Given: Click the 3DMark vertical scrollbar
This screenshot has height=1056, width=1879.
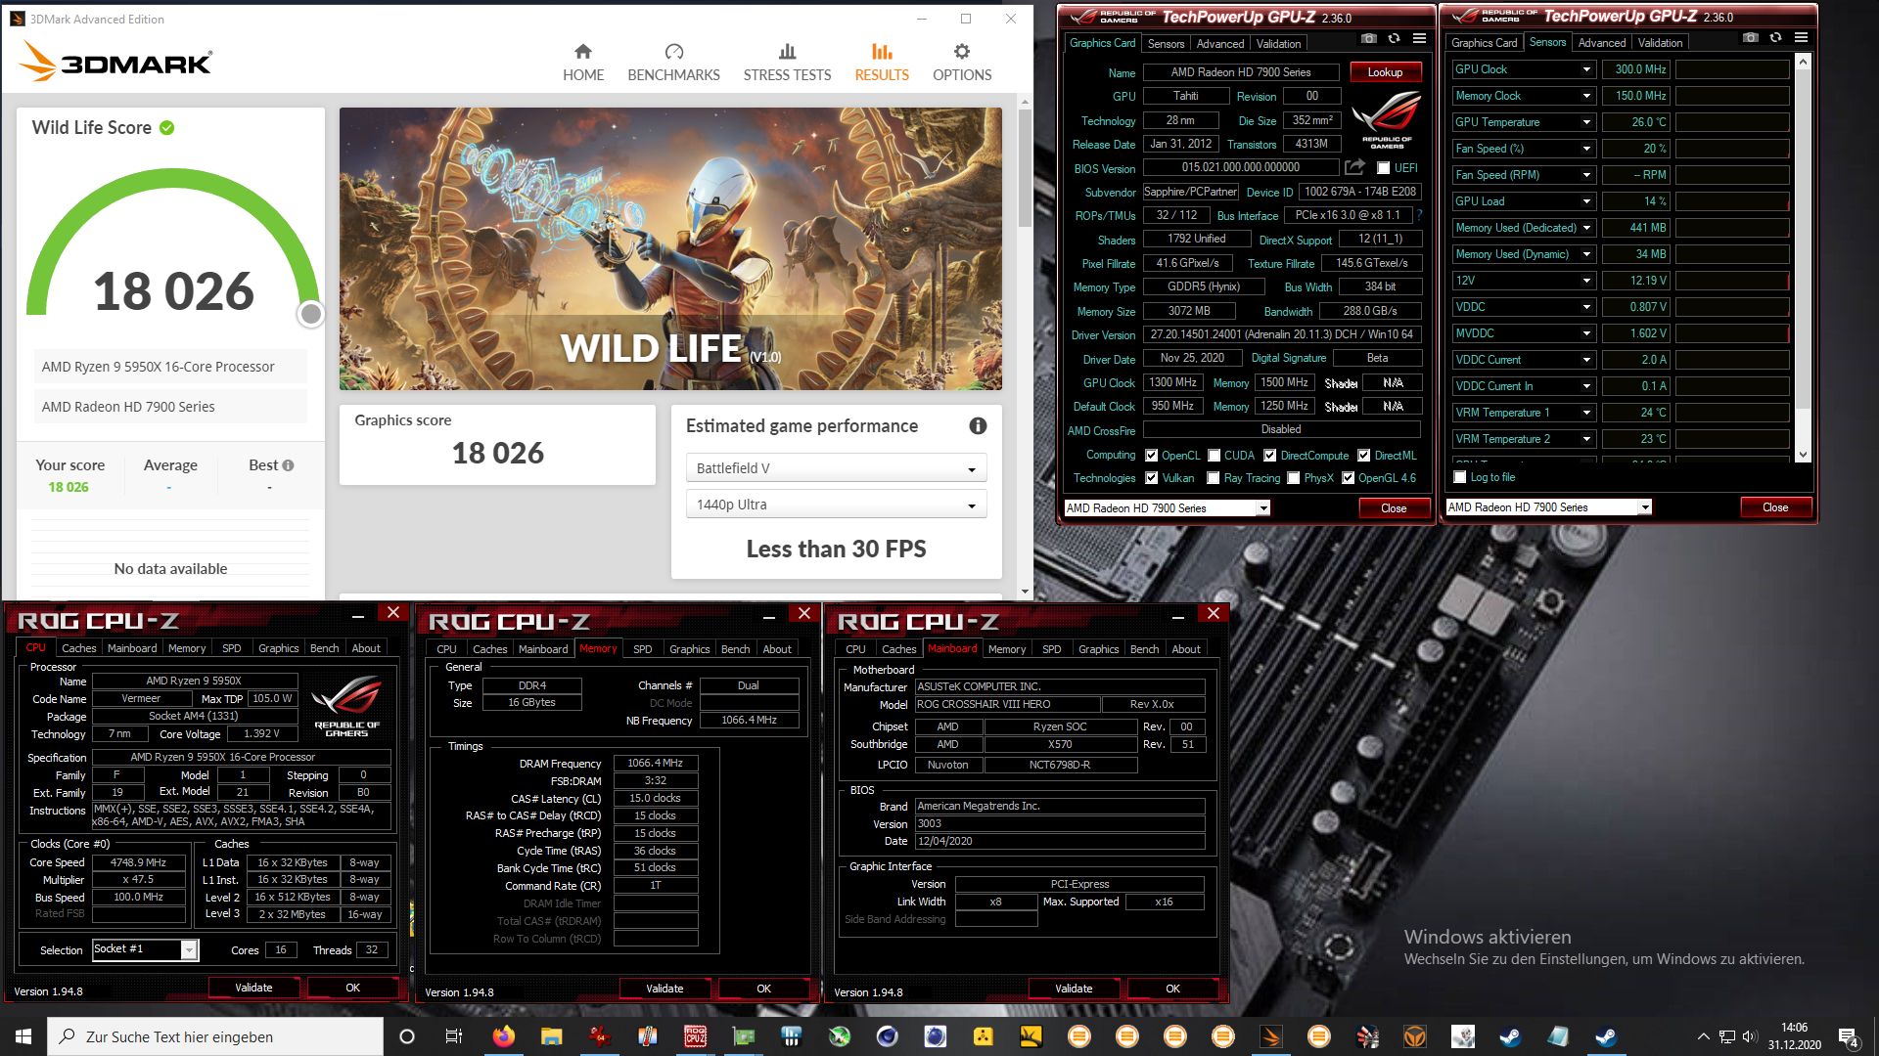Looking at the screenshot, I should coord(1025,166).
